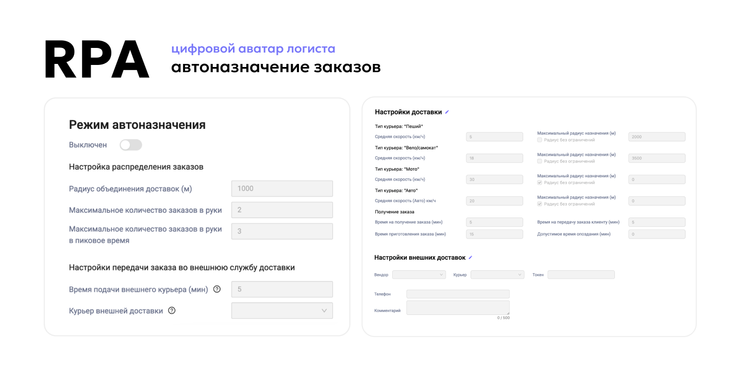This screenshot has height=367, width=736.
Task: Select the Время приготовления заказа field
Action: [494, 234]
